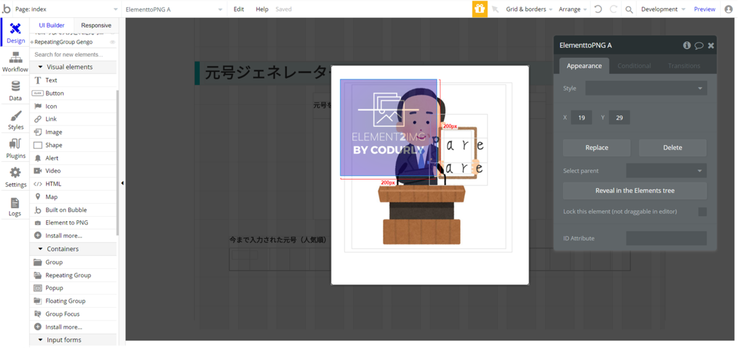Screen dimensions: 738x348
Task: Select the Shape element
Action: (x=73, y=144)
